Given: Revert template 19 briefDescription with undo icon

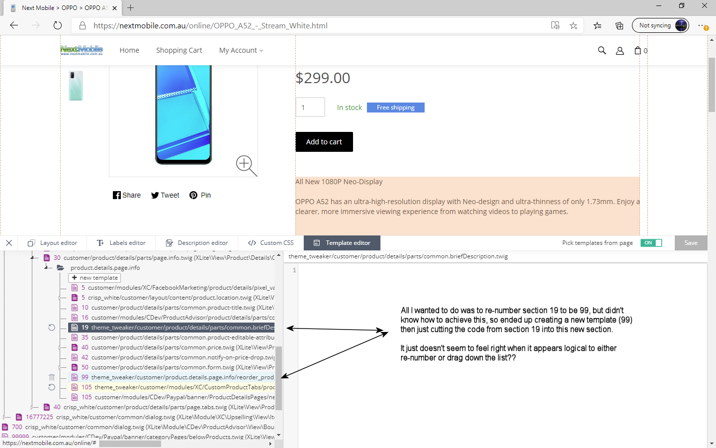Looking at the screenshot, I should [x=52, y=328].
